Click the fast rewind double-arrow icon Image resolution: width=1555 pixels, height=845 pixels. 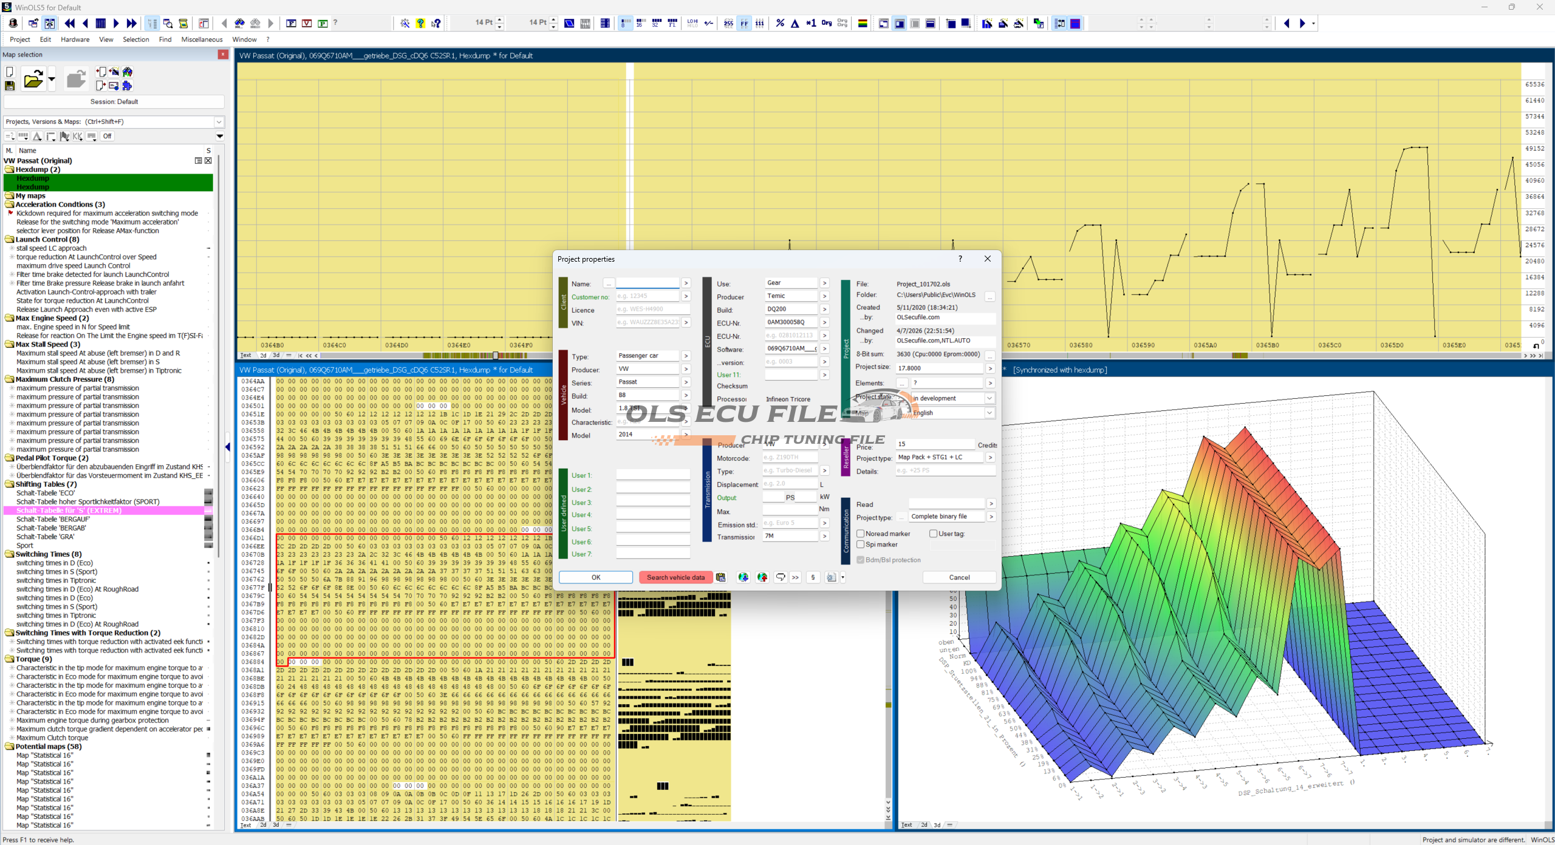tap(70, 24)
